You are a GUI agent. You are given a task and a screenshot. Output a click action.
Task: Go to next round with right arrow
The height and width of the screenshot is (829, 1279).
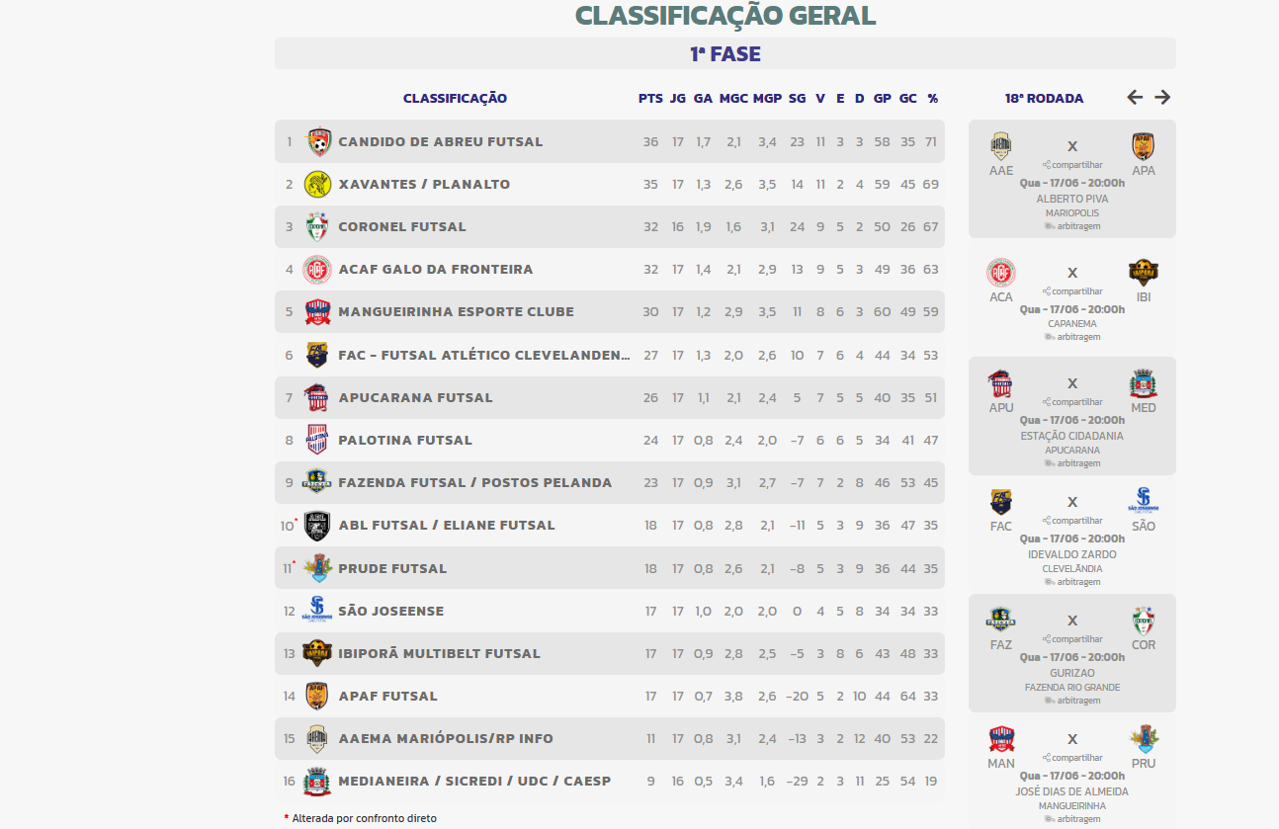coord(1162,97)
